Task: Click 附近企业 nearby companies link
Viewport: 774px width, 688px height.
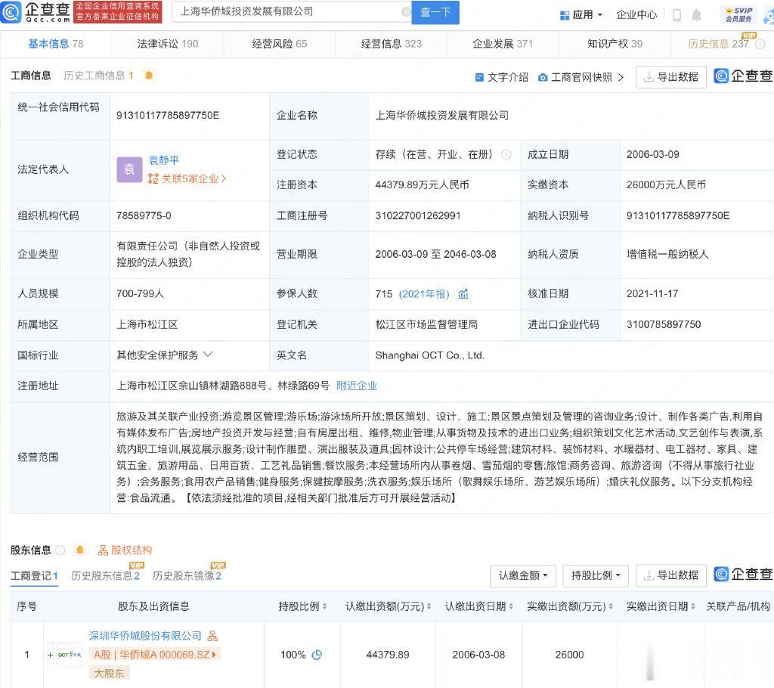Action: 357,386
